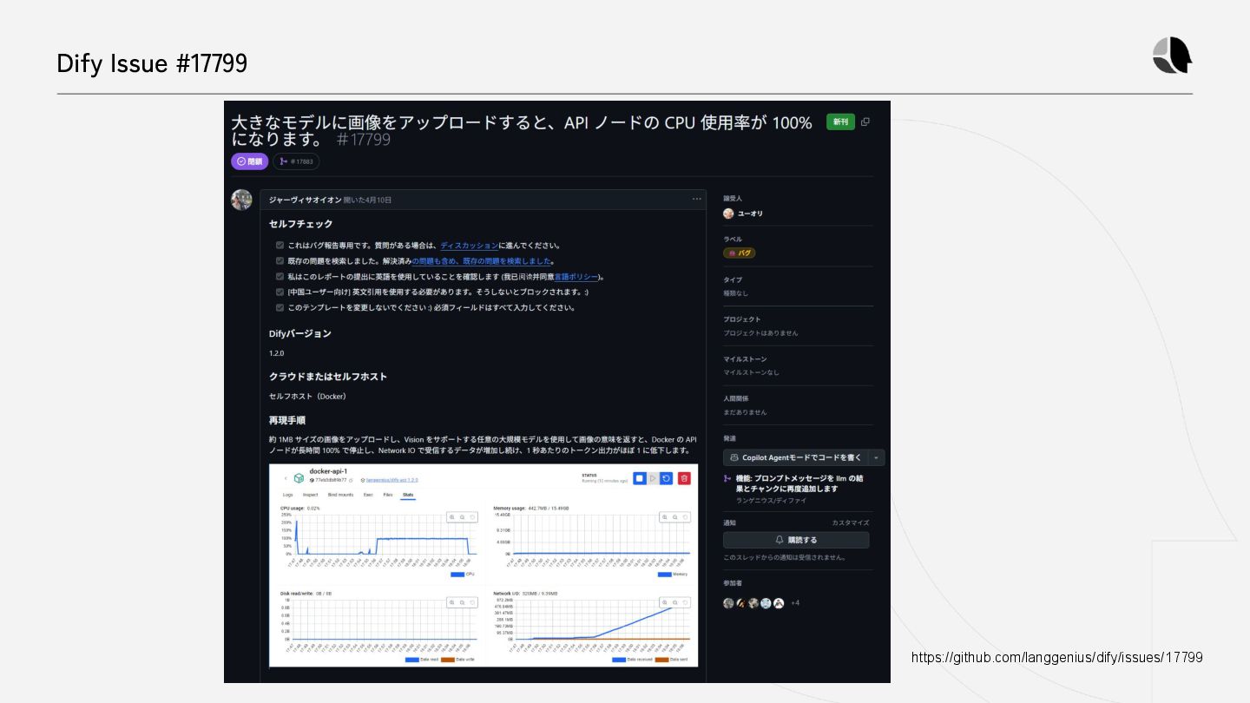Open the ディスカッション link
Viewport: 1250px width, 703px height.
tap(470, 246)
